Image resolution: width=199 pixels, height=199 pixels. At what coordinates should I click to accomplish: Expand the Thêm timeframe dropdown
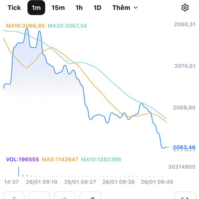tap(125, 8)
